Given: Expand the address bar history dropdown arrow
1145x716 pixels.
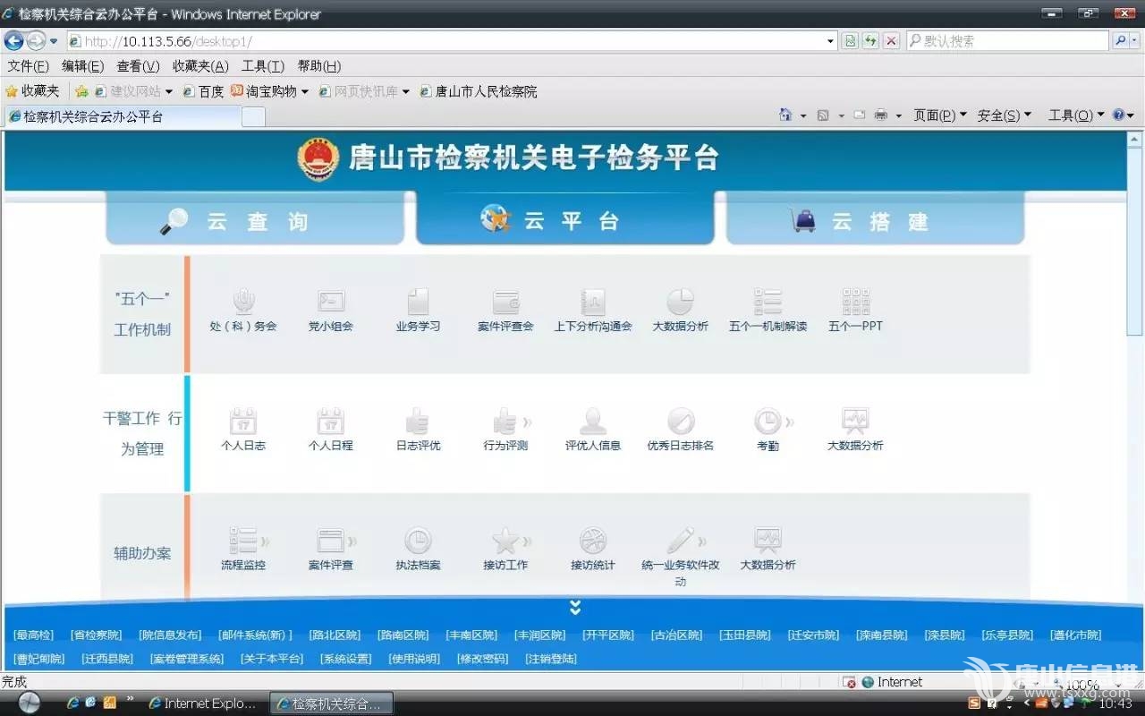Looking at the screenshot, I should point(830,41).
